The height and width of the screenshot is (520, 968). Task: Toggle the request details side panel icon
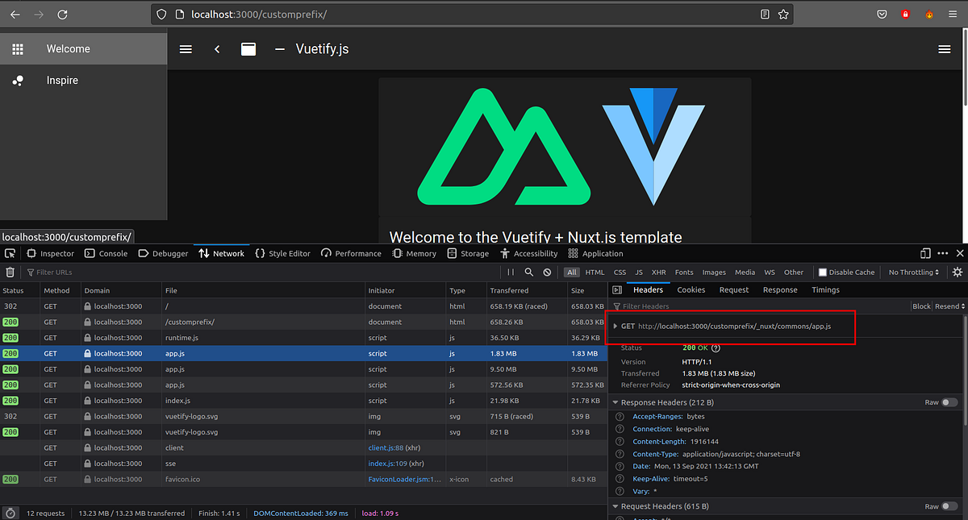pos(617,290)
